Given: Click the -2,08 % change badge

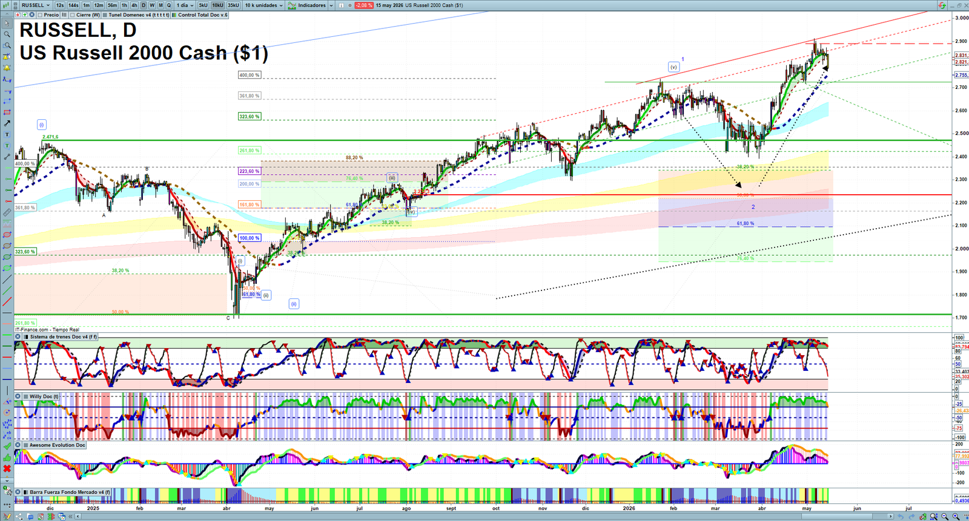Looking at the screenshot, I should tap(364, 5).
